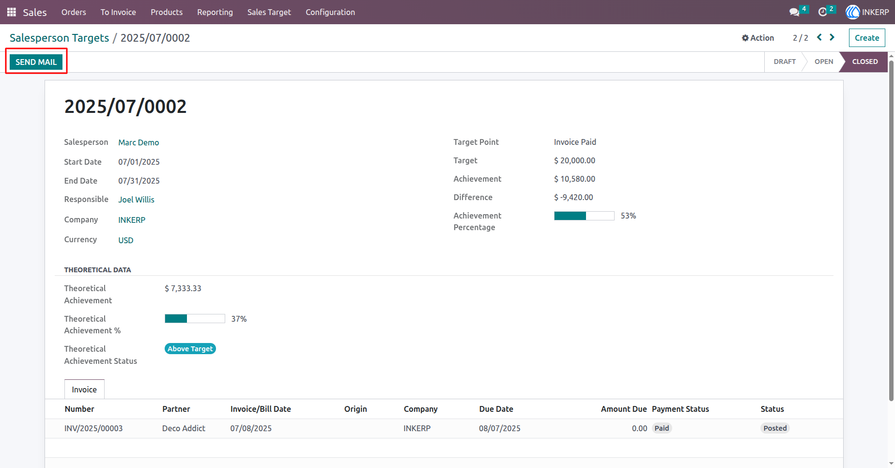Go to previous record arrow

pyautogui.click(x=819, y=37)
